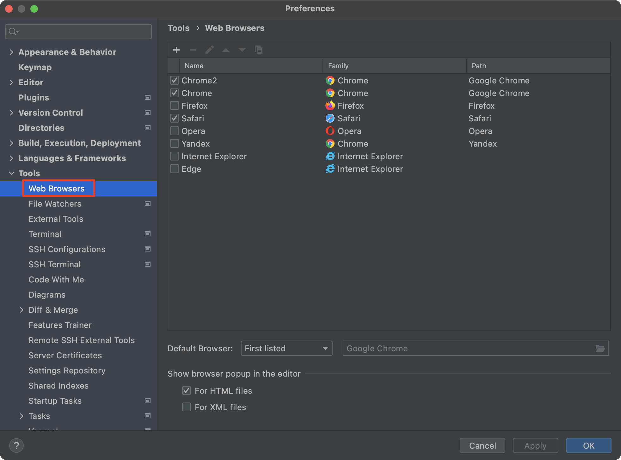Open the Default Browser dropdown
The image size is (621, 460).
click(x=286, y=348)
